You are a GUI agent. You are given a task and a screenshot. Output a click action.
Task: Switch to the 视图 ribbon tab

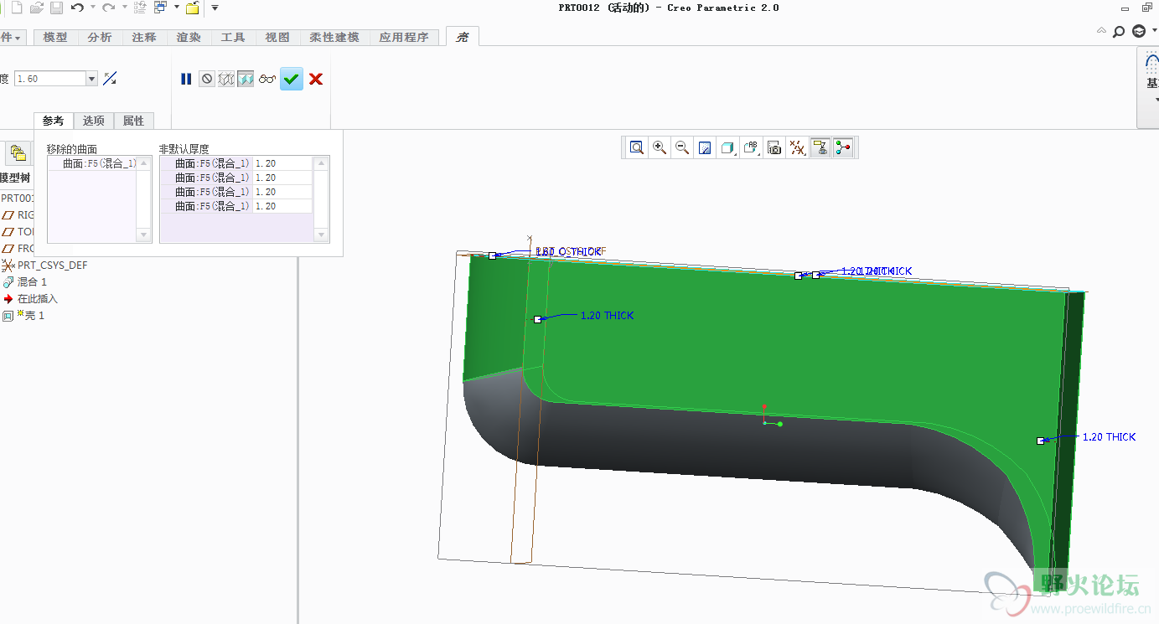[277, 38]
